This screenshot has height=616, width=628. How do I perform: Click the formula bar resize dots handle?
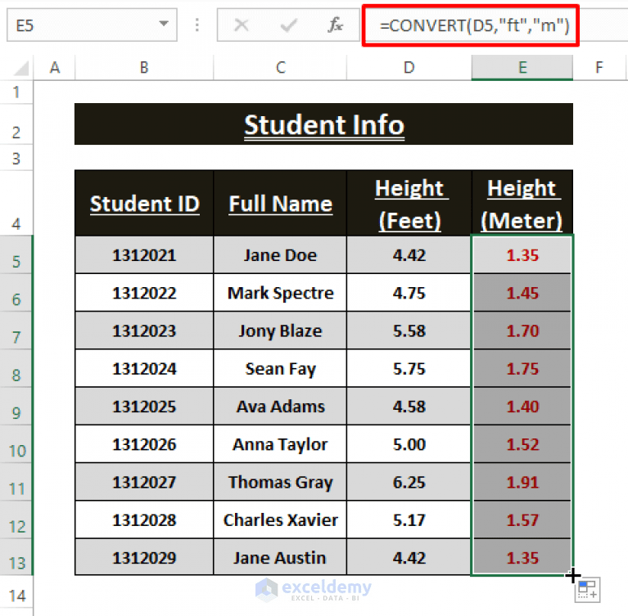(x=197, y=25)
